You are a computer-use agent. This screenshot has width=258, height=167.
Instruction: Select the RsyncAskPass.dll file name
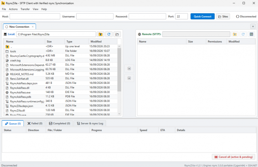19,88
